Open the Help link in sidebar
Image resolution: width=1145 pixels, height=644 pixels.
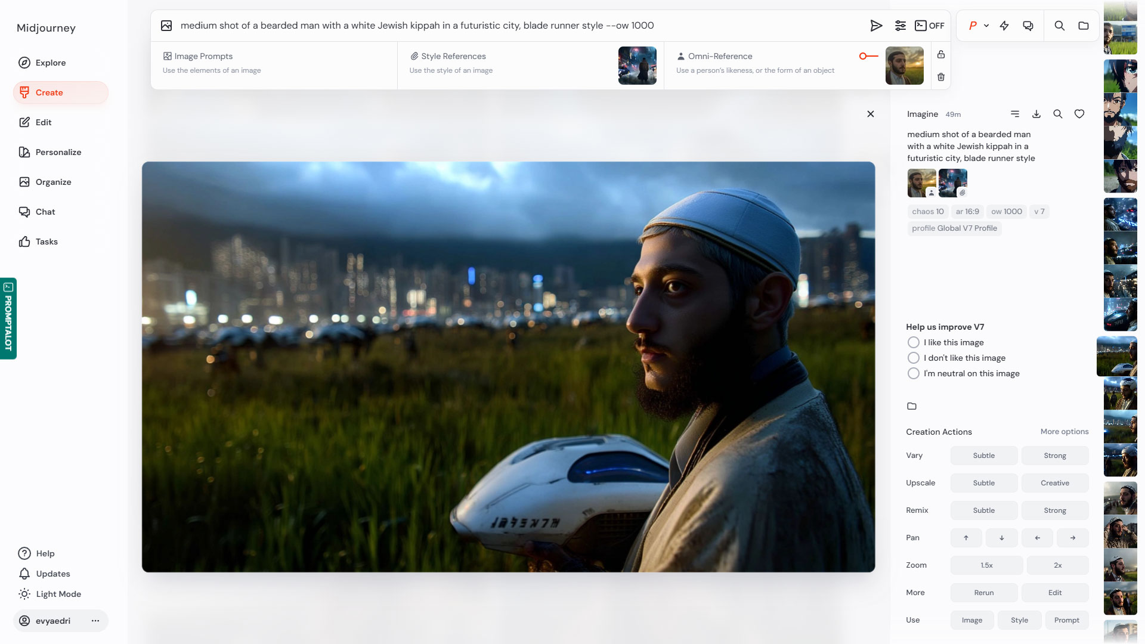coord(37,553)
